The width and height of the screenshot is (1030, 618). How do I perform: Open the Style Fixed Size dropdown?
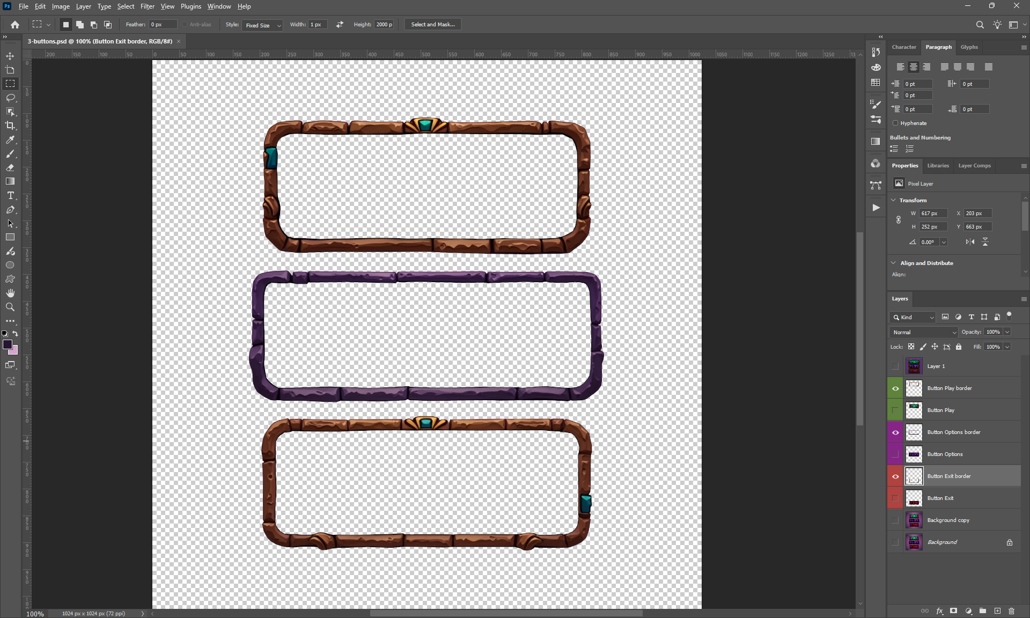tap(263, 25)
